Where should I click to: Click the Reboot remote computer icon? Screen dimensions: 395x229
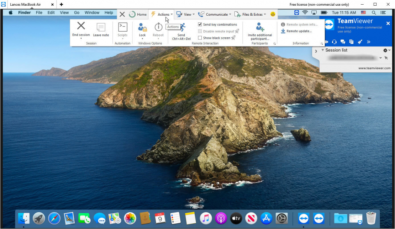click(x=158, y=30)
